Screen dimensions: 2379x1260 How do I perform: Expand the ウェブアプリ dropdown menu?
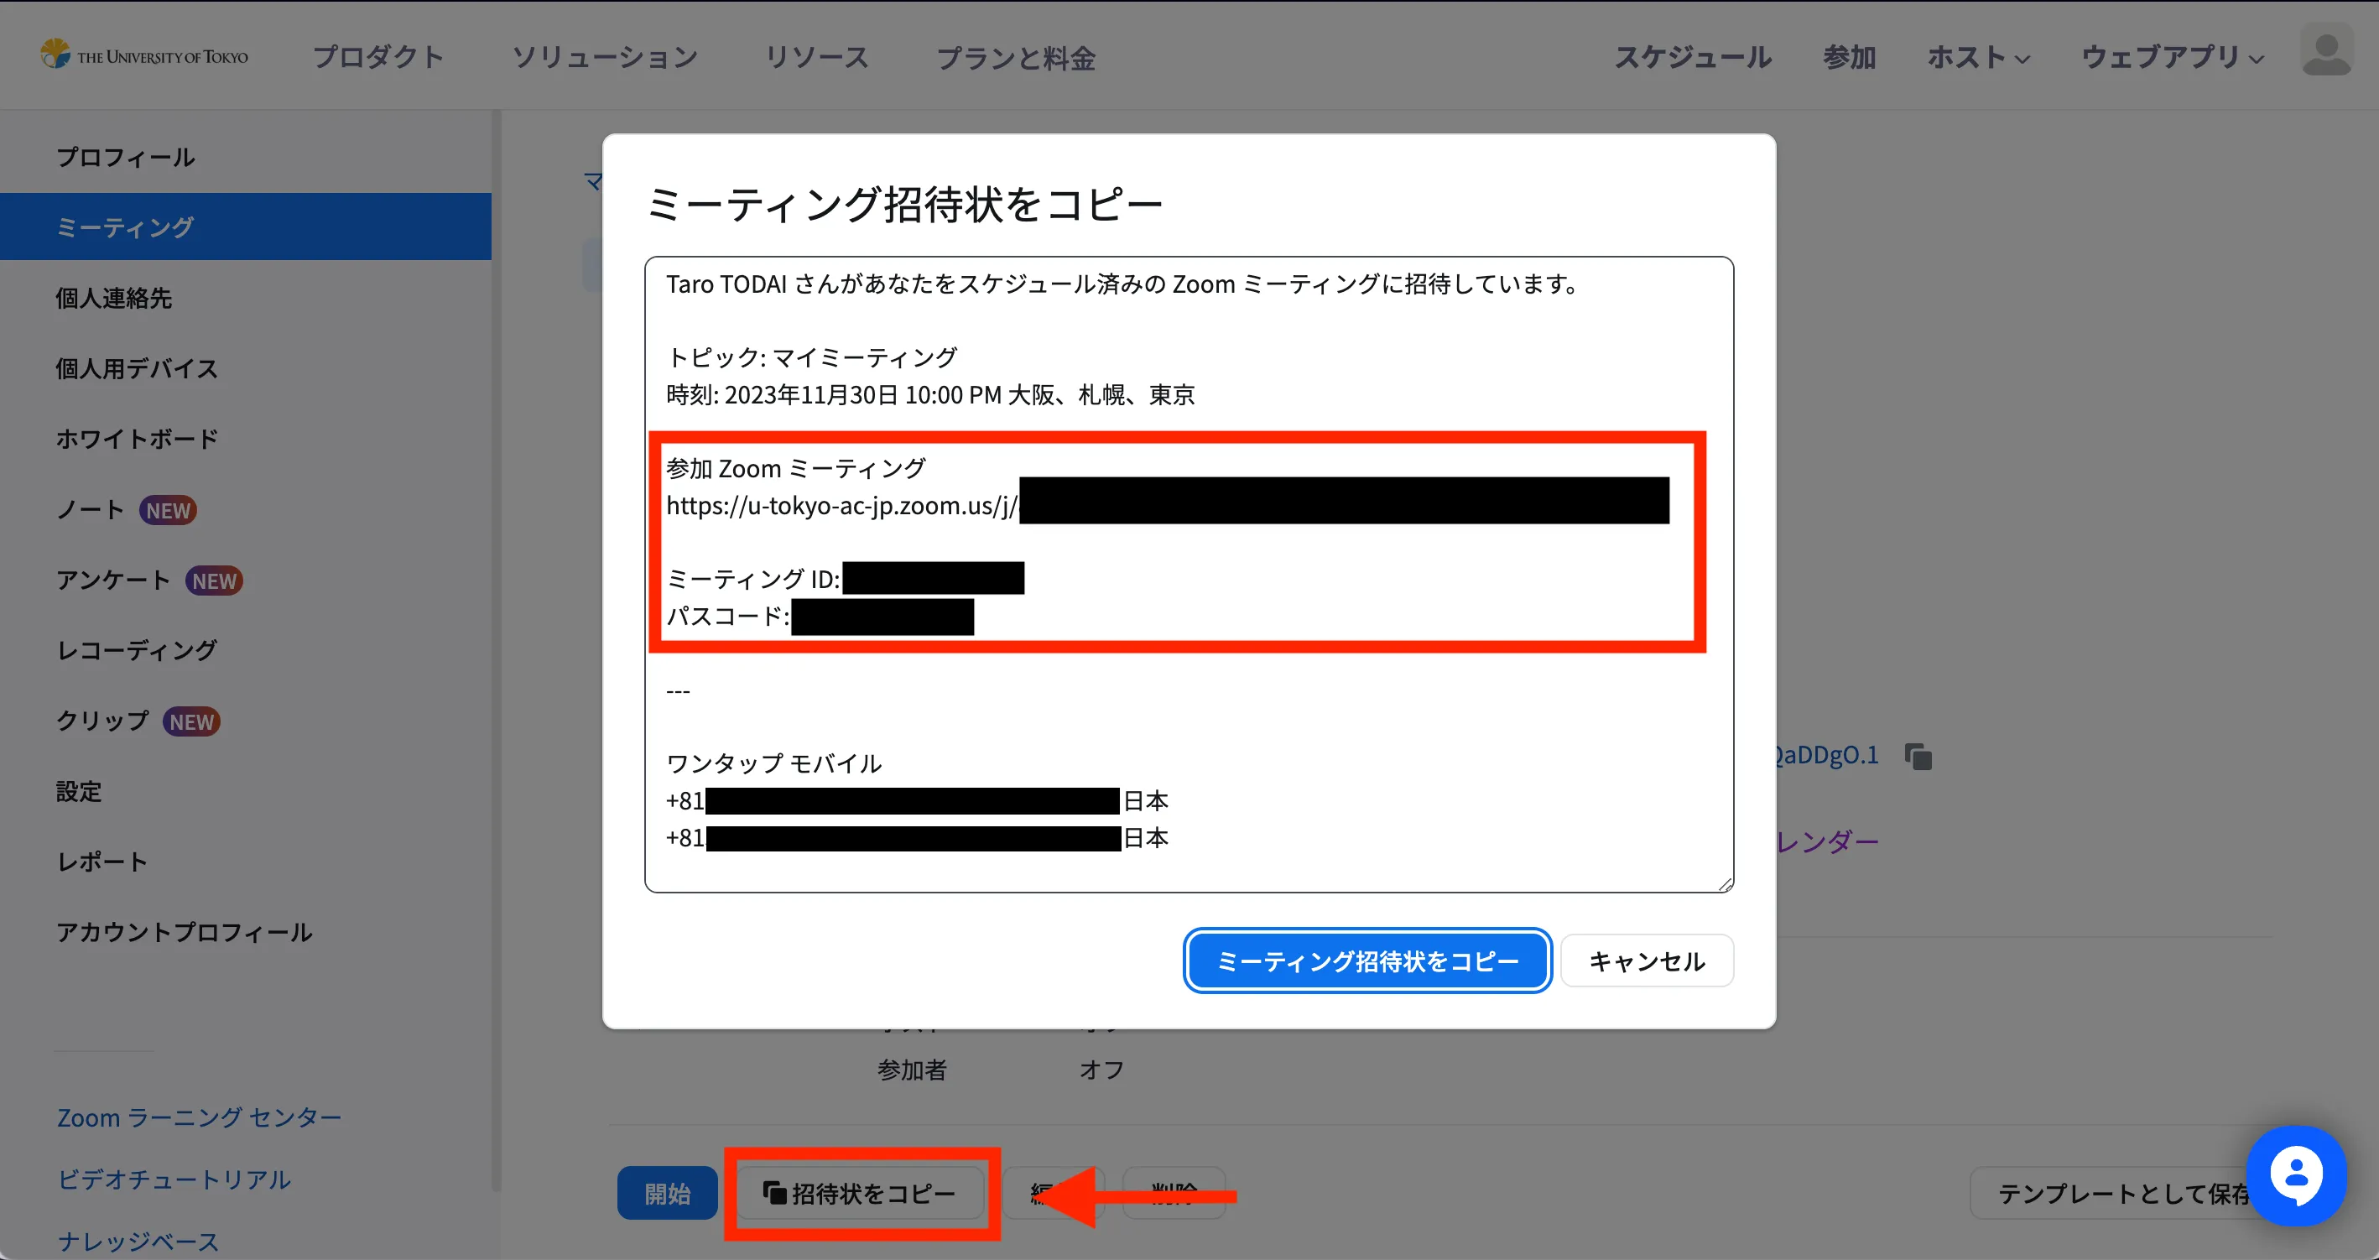(2171, 57)
